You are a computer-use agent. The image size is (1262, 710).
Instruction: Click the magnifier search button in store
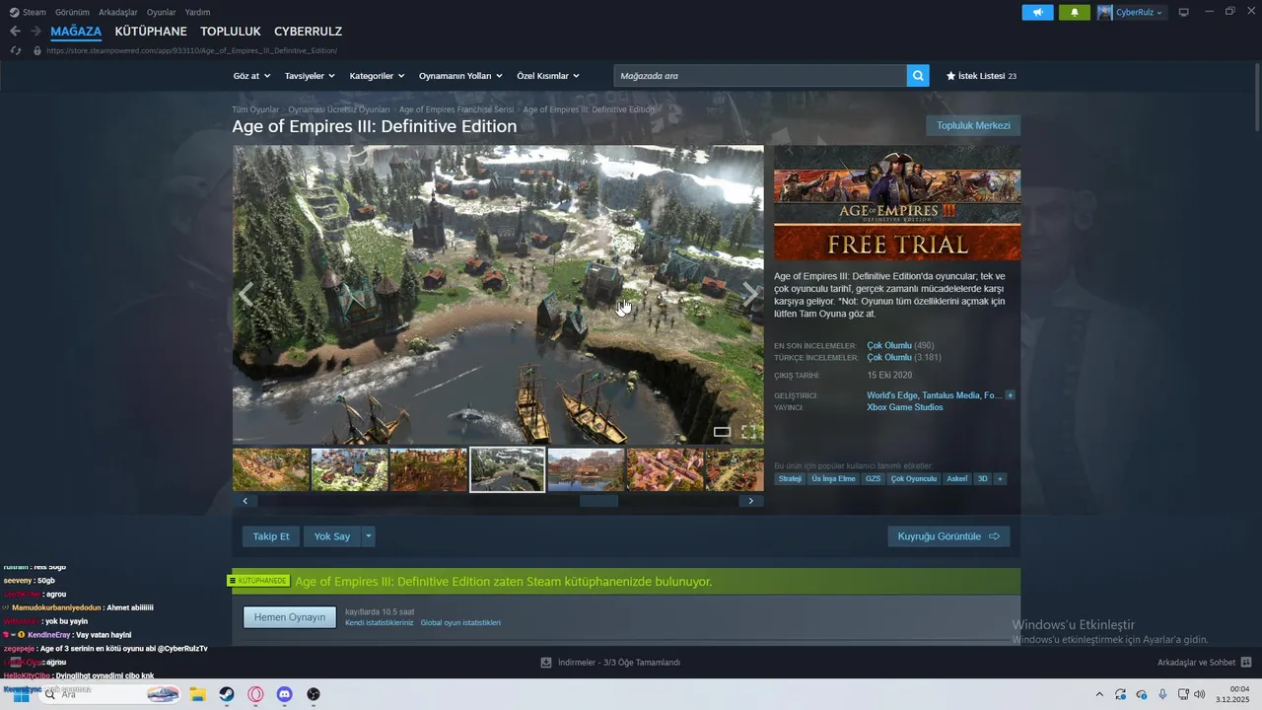(918, 76)
